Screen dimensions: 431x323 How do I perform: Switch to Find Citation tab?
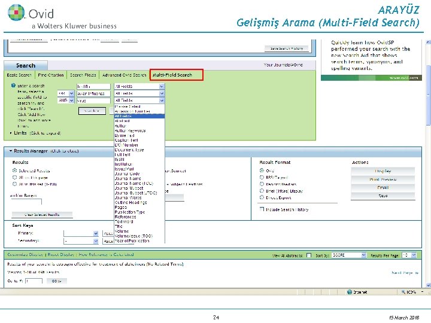click(51, 75)
